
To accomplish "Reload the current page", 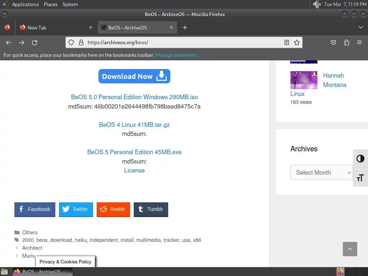I will pos(34,42).
